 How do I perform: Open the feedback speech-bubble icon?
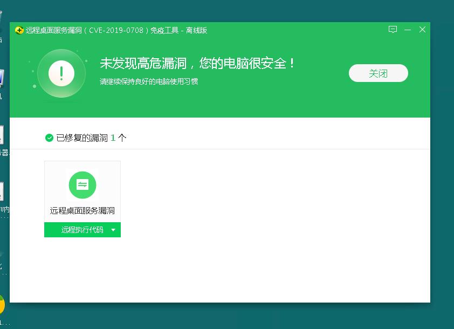[393, 30]
